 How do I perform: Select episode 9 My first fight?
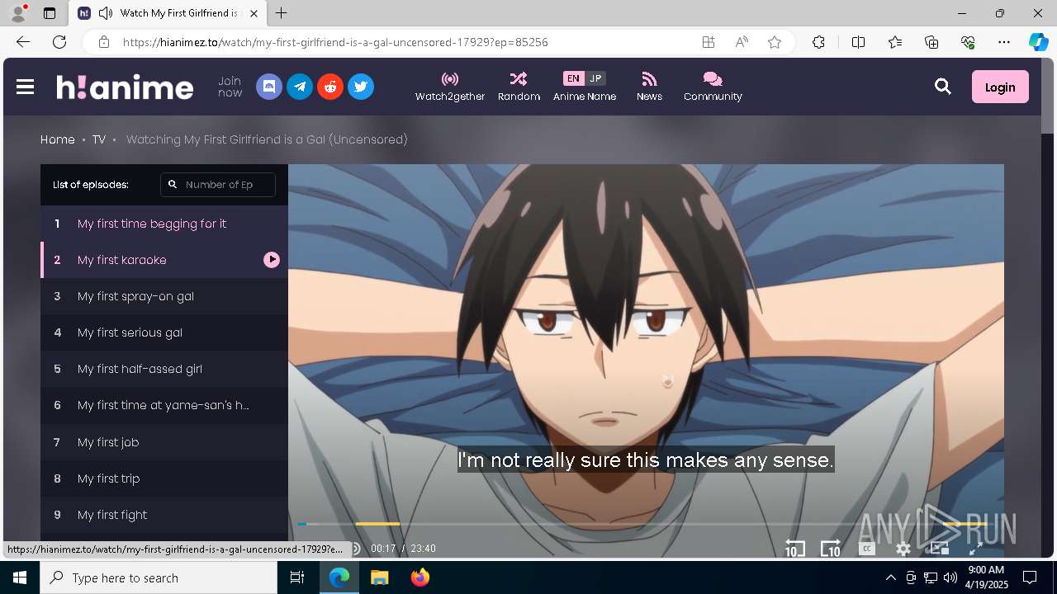(x=164, y=515)
